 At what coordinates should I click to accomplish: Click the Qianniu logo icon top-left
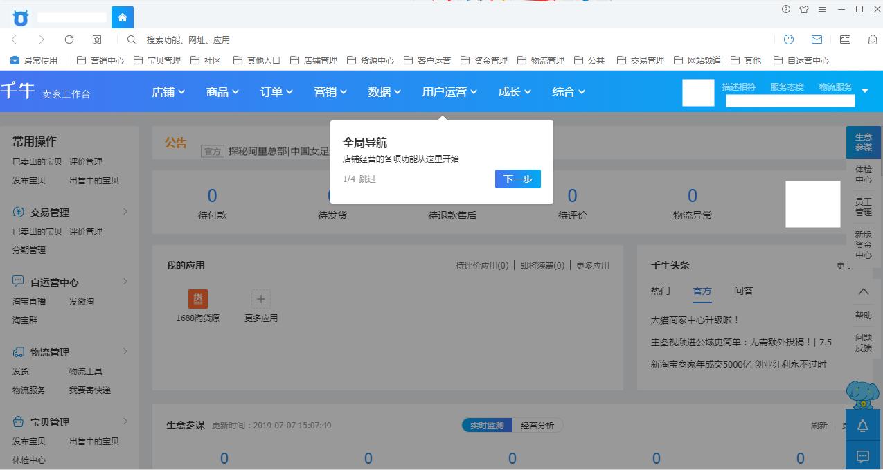point(20,17)
